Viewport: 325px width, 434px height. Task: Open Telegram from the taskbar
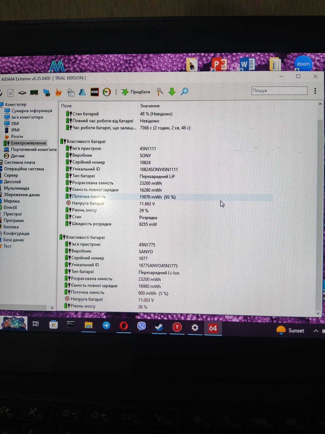(x=106, y=326)
